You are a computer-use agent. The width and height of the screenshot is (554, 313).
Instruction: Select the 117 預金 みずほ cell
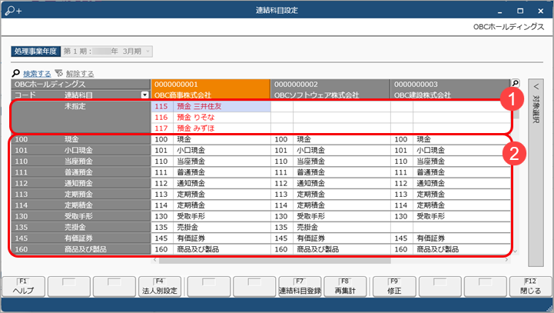(211, 128)
